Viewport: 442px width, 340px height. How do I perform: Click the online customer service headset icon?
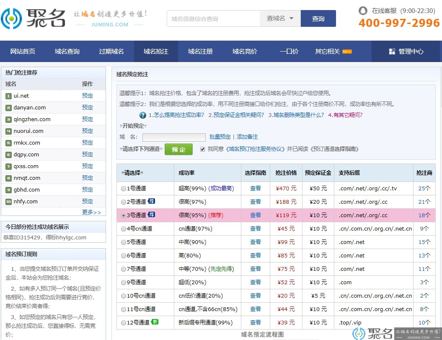pos(363,11)
